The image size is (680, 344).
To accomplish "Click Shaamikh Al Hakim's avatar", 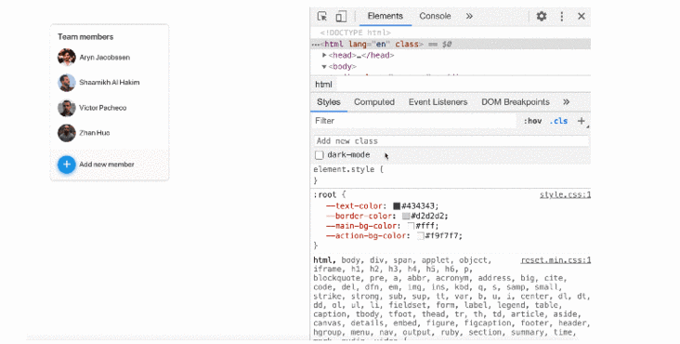I will click(x=66, y=83).
